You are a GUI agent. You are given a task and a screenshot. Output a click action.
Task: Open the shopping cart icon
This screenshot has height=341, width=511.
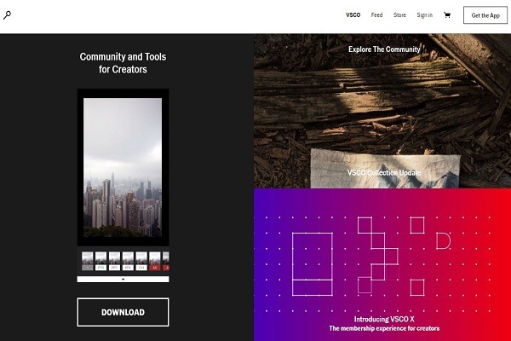(447, 15)
